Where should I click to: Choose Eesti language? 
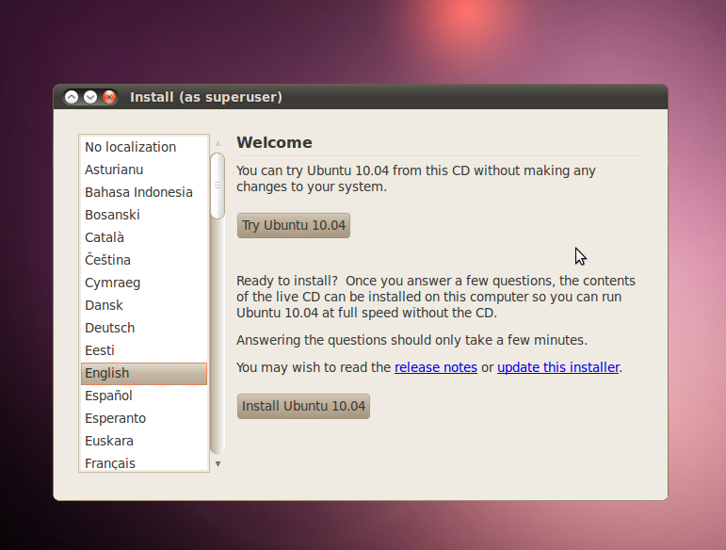pyautogui.click(x=144, y=351)
